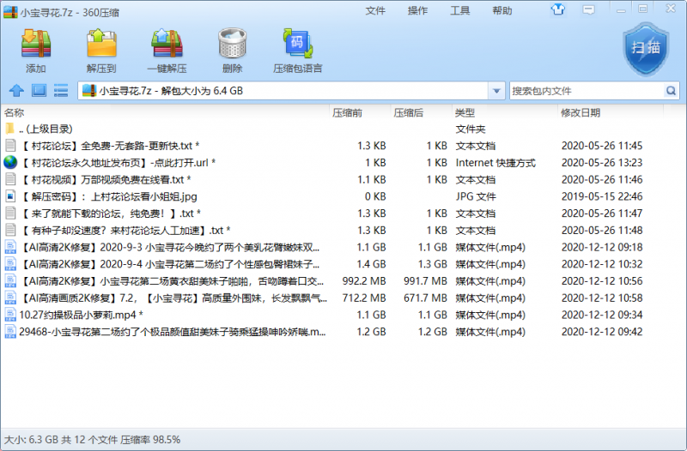Go up one level with the blue arrow

coord(15,91)
